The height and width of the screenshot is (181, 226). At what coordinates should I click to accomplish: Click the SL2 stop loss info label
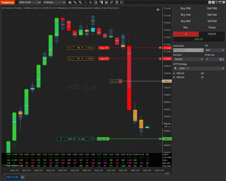[x=81, y=48]
